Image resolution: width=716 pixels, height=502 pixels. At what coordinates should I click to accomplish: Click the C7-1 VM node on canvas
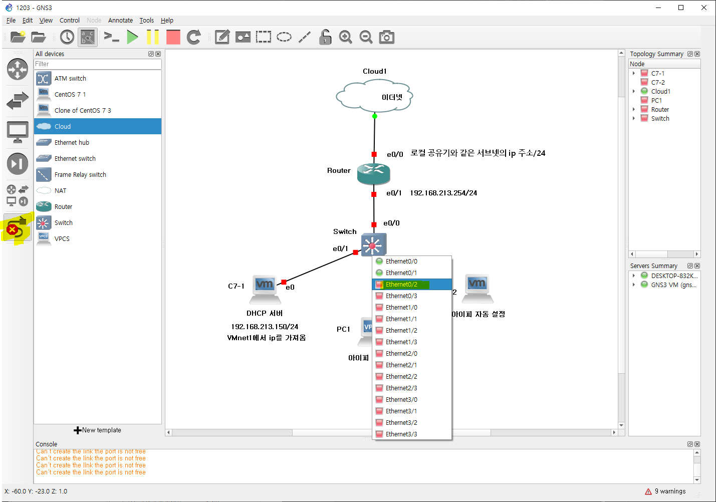pyautogui.click(x=265, y=290)
